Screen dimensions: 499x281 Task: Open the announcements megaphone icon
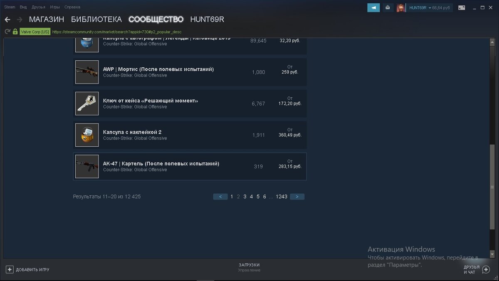click(373, 7)
